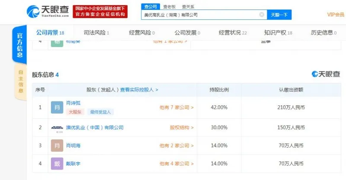Select the 210万人民币 capital cell

[x=291, y=107]
